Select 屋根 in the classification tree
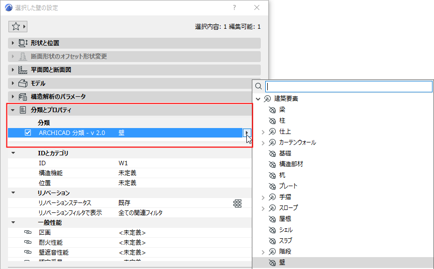434x269 pixels. (285, 218)
